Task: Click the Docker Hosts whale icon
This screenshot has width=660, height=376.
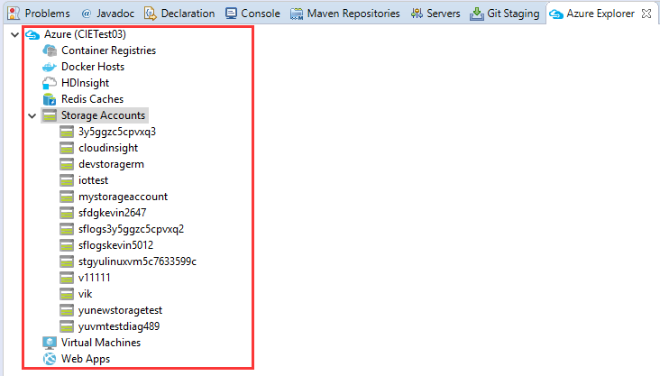Action: [50, 67]
